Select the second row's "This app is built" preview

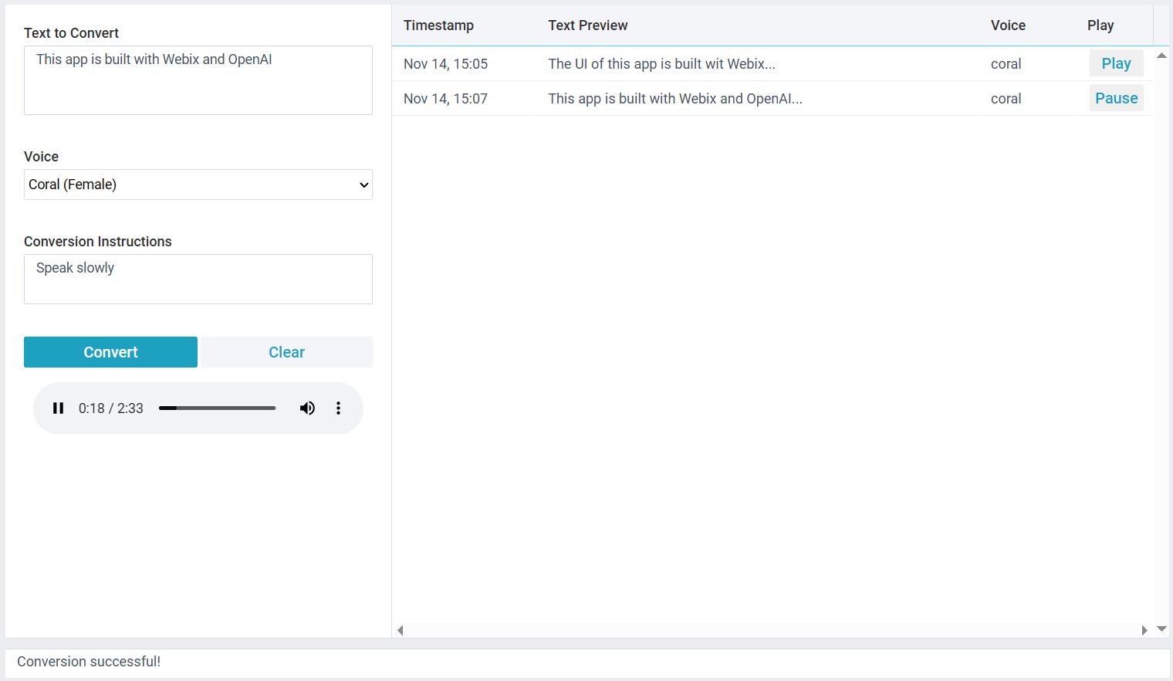click(674, 99)
